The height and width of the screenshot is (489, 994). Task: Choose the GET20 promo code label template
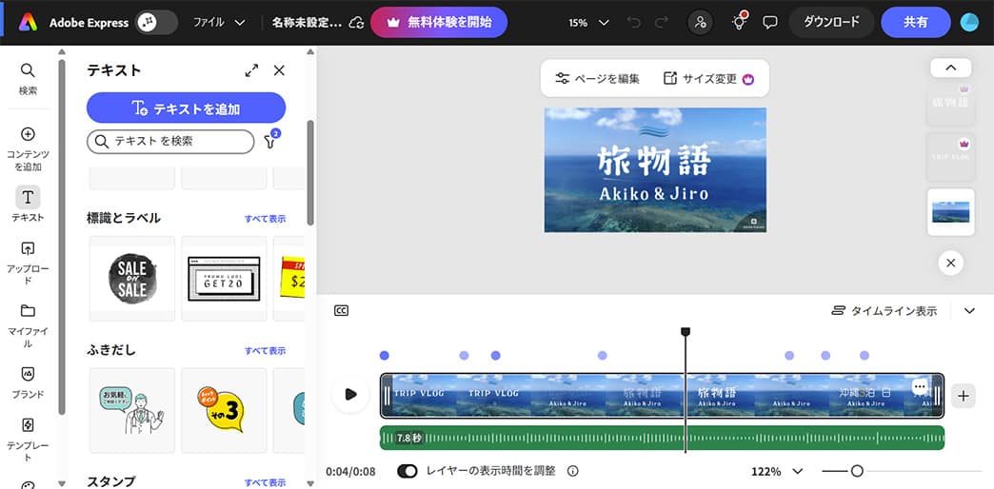click(224, 279)
